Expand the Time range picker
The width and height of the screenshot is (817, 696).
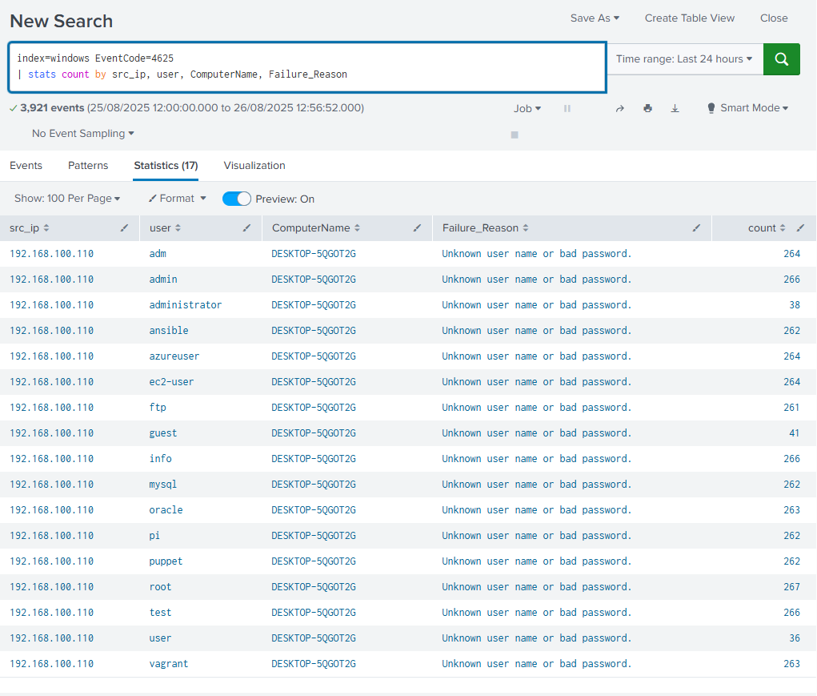[684, 59]
